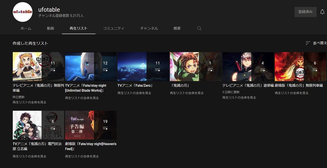Screen dimensions: 327x168
Task: Click the playlist icon on Fate/Zero thumbnail
Action: [158, 70]
